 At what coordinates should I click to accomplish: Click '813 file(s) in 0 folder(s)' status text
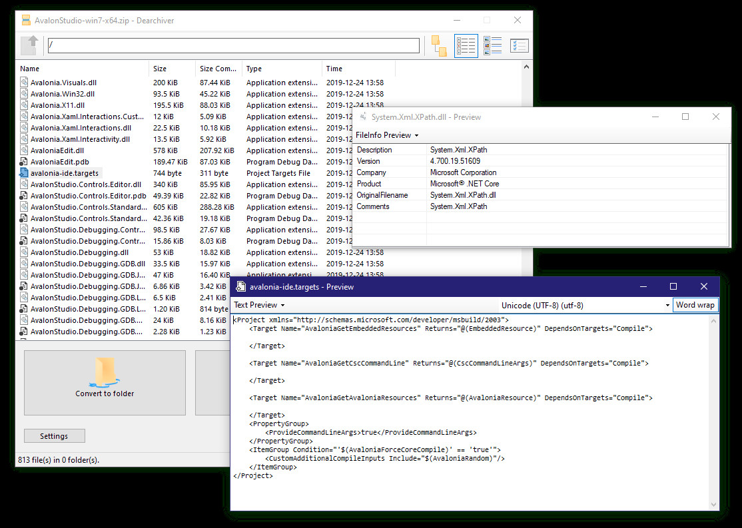59,460
